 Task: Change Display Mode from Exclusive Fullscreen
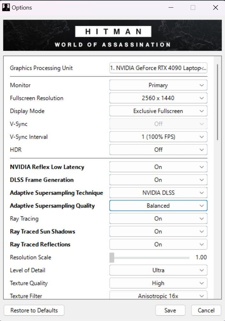point(158,111)
